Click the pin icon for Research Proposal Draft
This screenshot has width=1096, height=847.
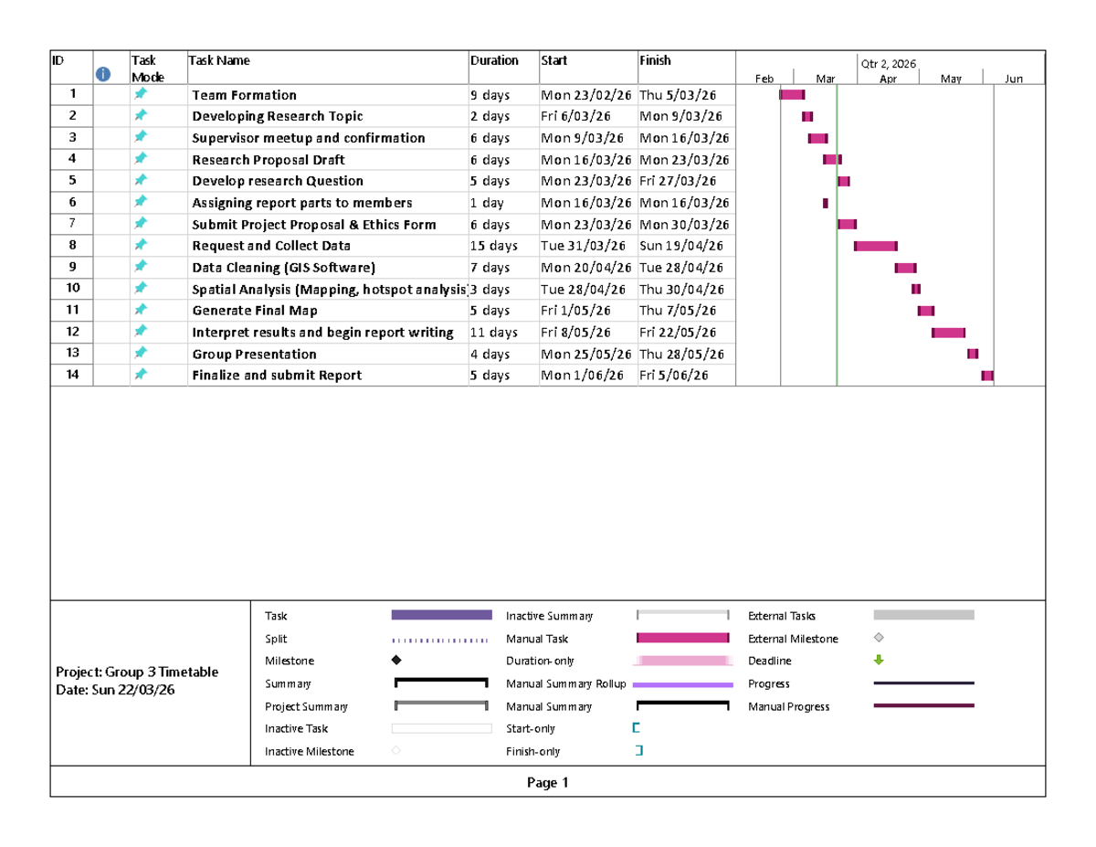pos(141,158)
